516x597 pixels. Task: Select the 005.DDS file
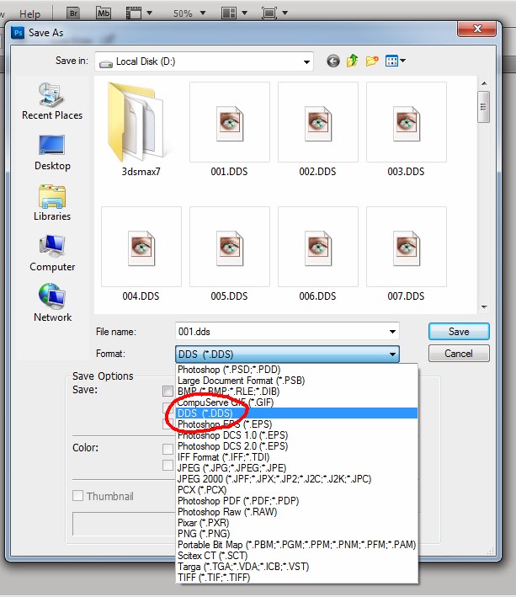click(x=230, y=254)
